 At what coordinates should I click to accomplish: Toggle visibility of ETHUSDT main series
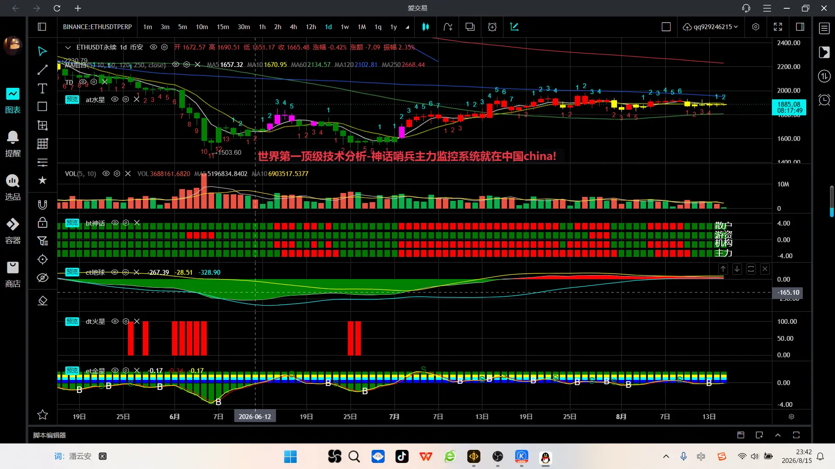click(x=154, y=47)
